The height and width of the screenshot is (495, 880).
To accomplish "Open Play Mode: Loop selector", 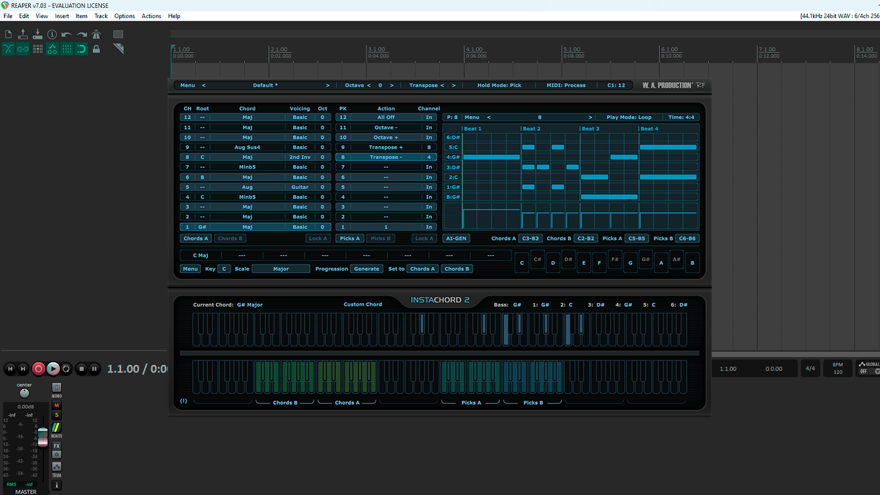I will [629, 117].
